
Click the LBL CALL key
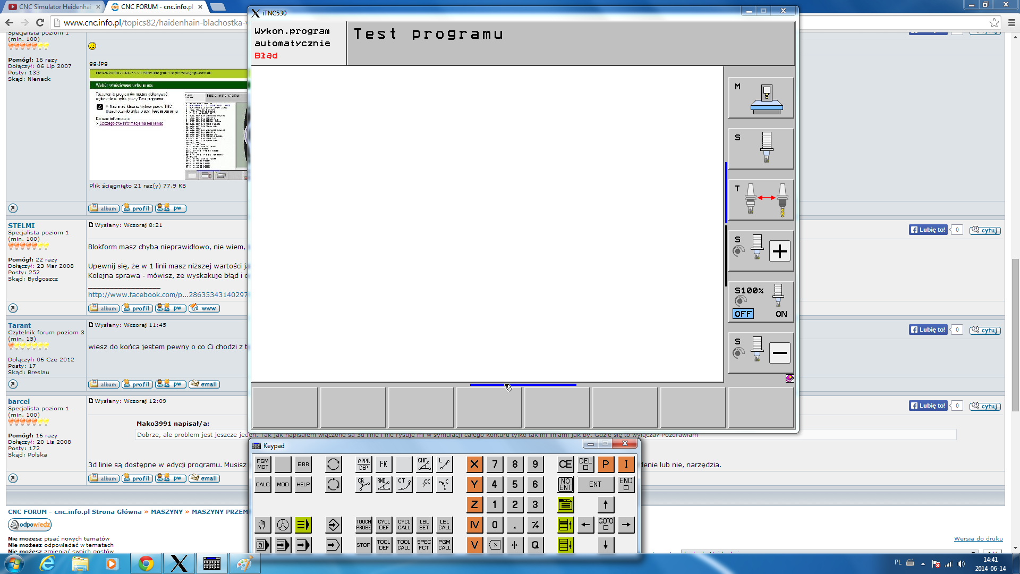tap(444, 525)
